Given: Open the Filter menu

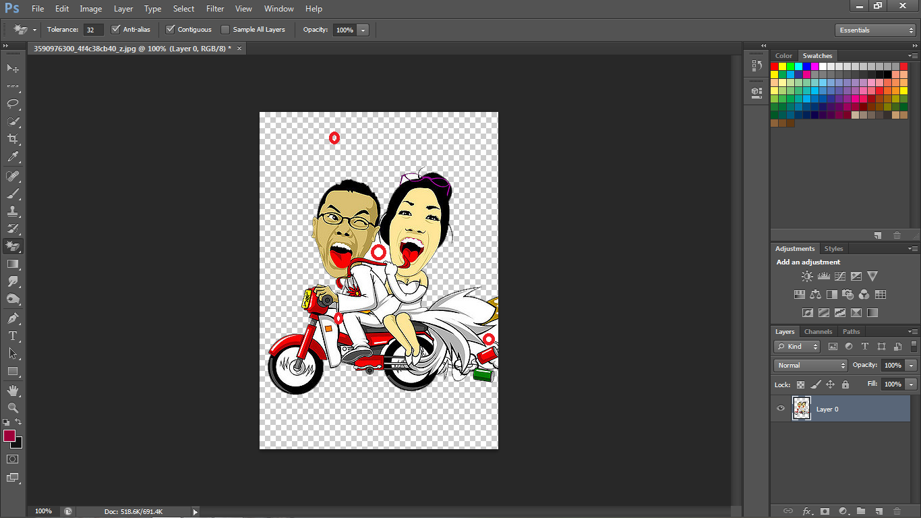Looking at the screenshot, I should point(215,9).
